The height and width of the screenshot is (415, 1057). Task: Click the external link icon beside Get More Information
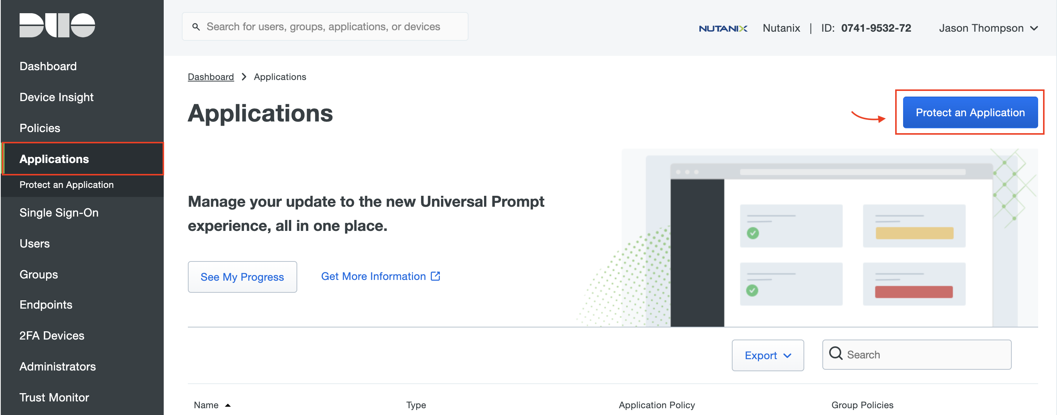435,276
